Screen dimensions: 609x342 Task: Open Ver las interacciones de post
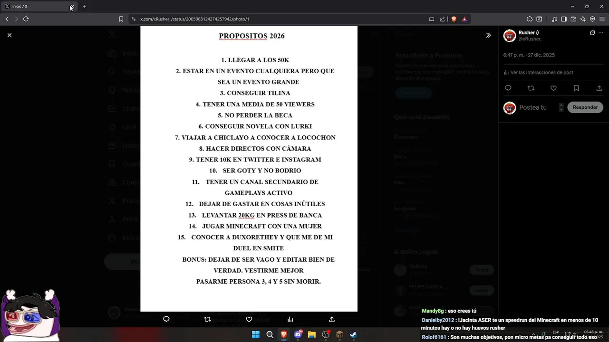point(539,73)
